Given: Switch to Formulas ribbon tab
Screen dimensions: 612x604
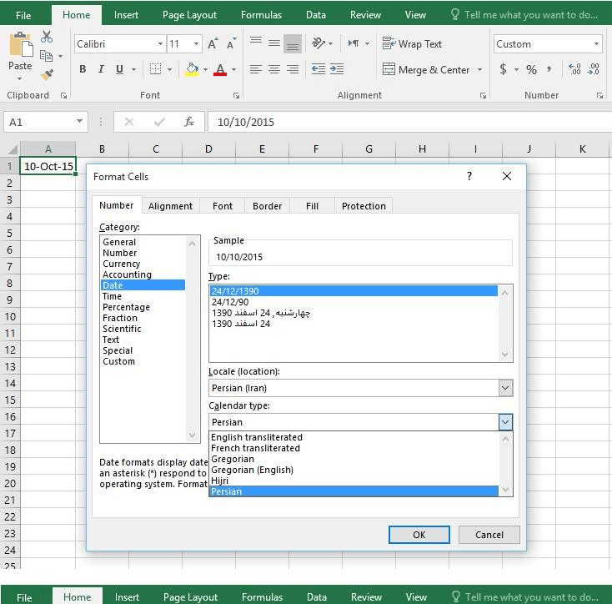Looking at the screenshot, I should coord(261,15).
